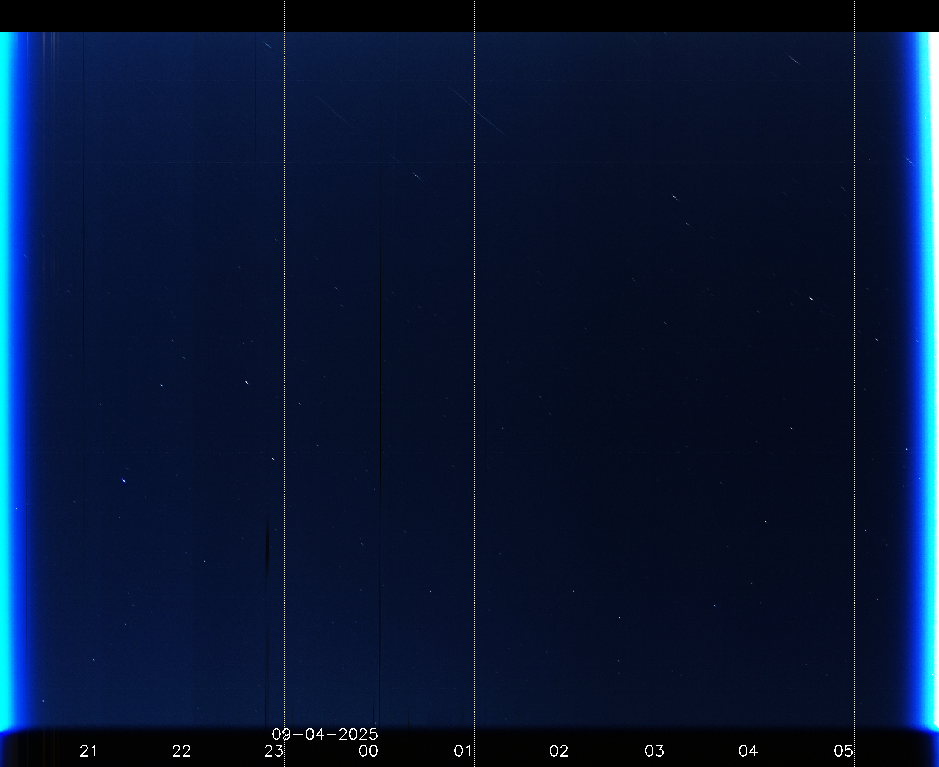
Task: Click the brightest star spot right of 21 gridline
Action: (124, 480)
